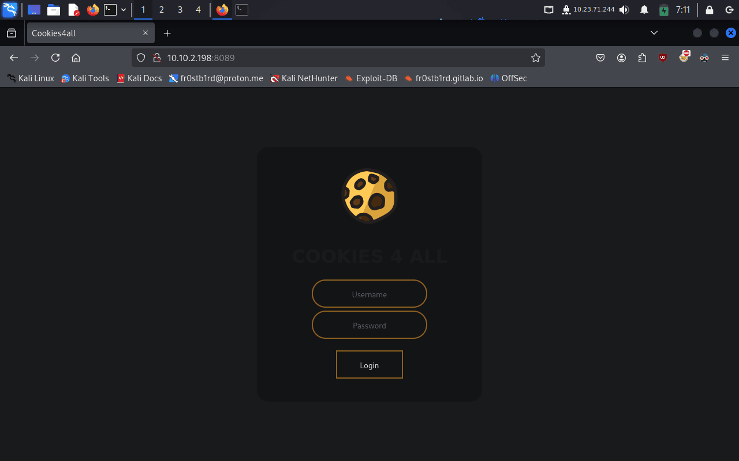Open the Firefox extensions puzzle icon
Screen dimensions: 739x461
642,58
